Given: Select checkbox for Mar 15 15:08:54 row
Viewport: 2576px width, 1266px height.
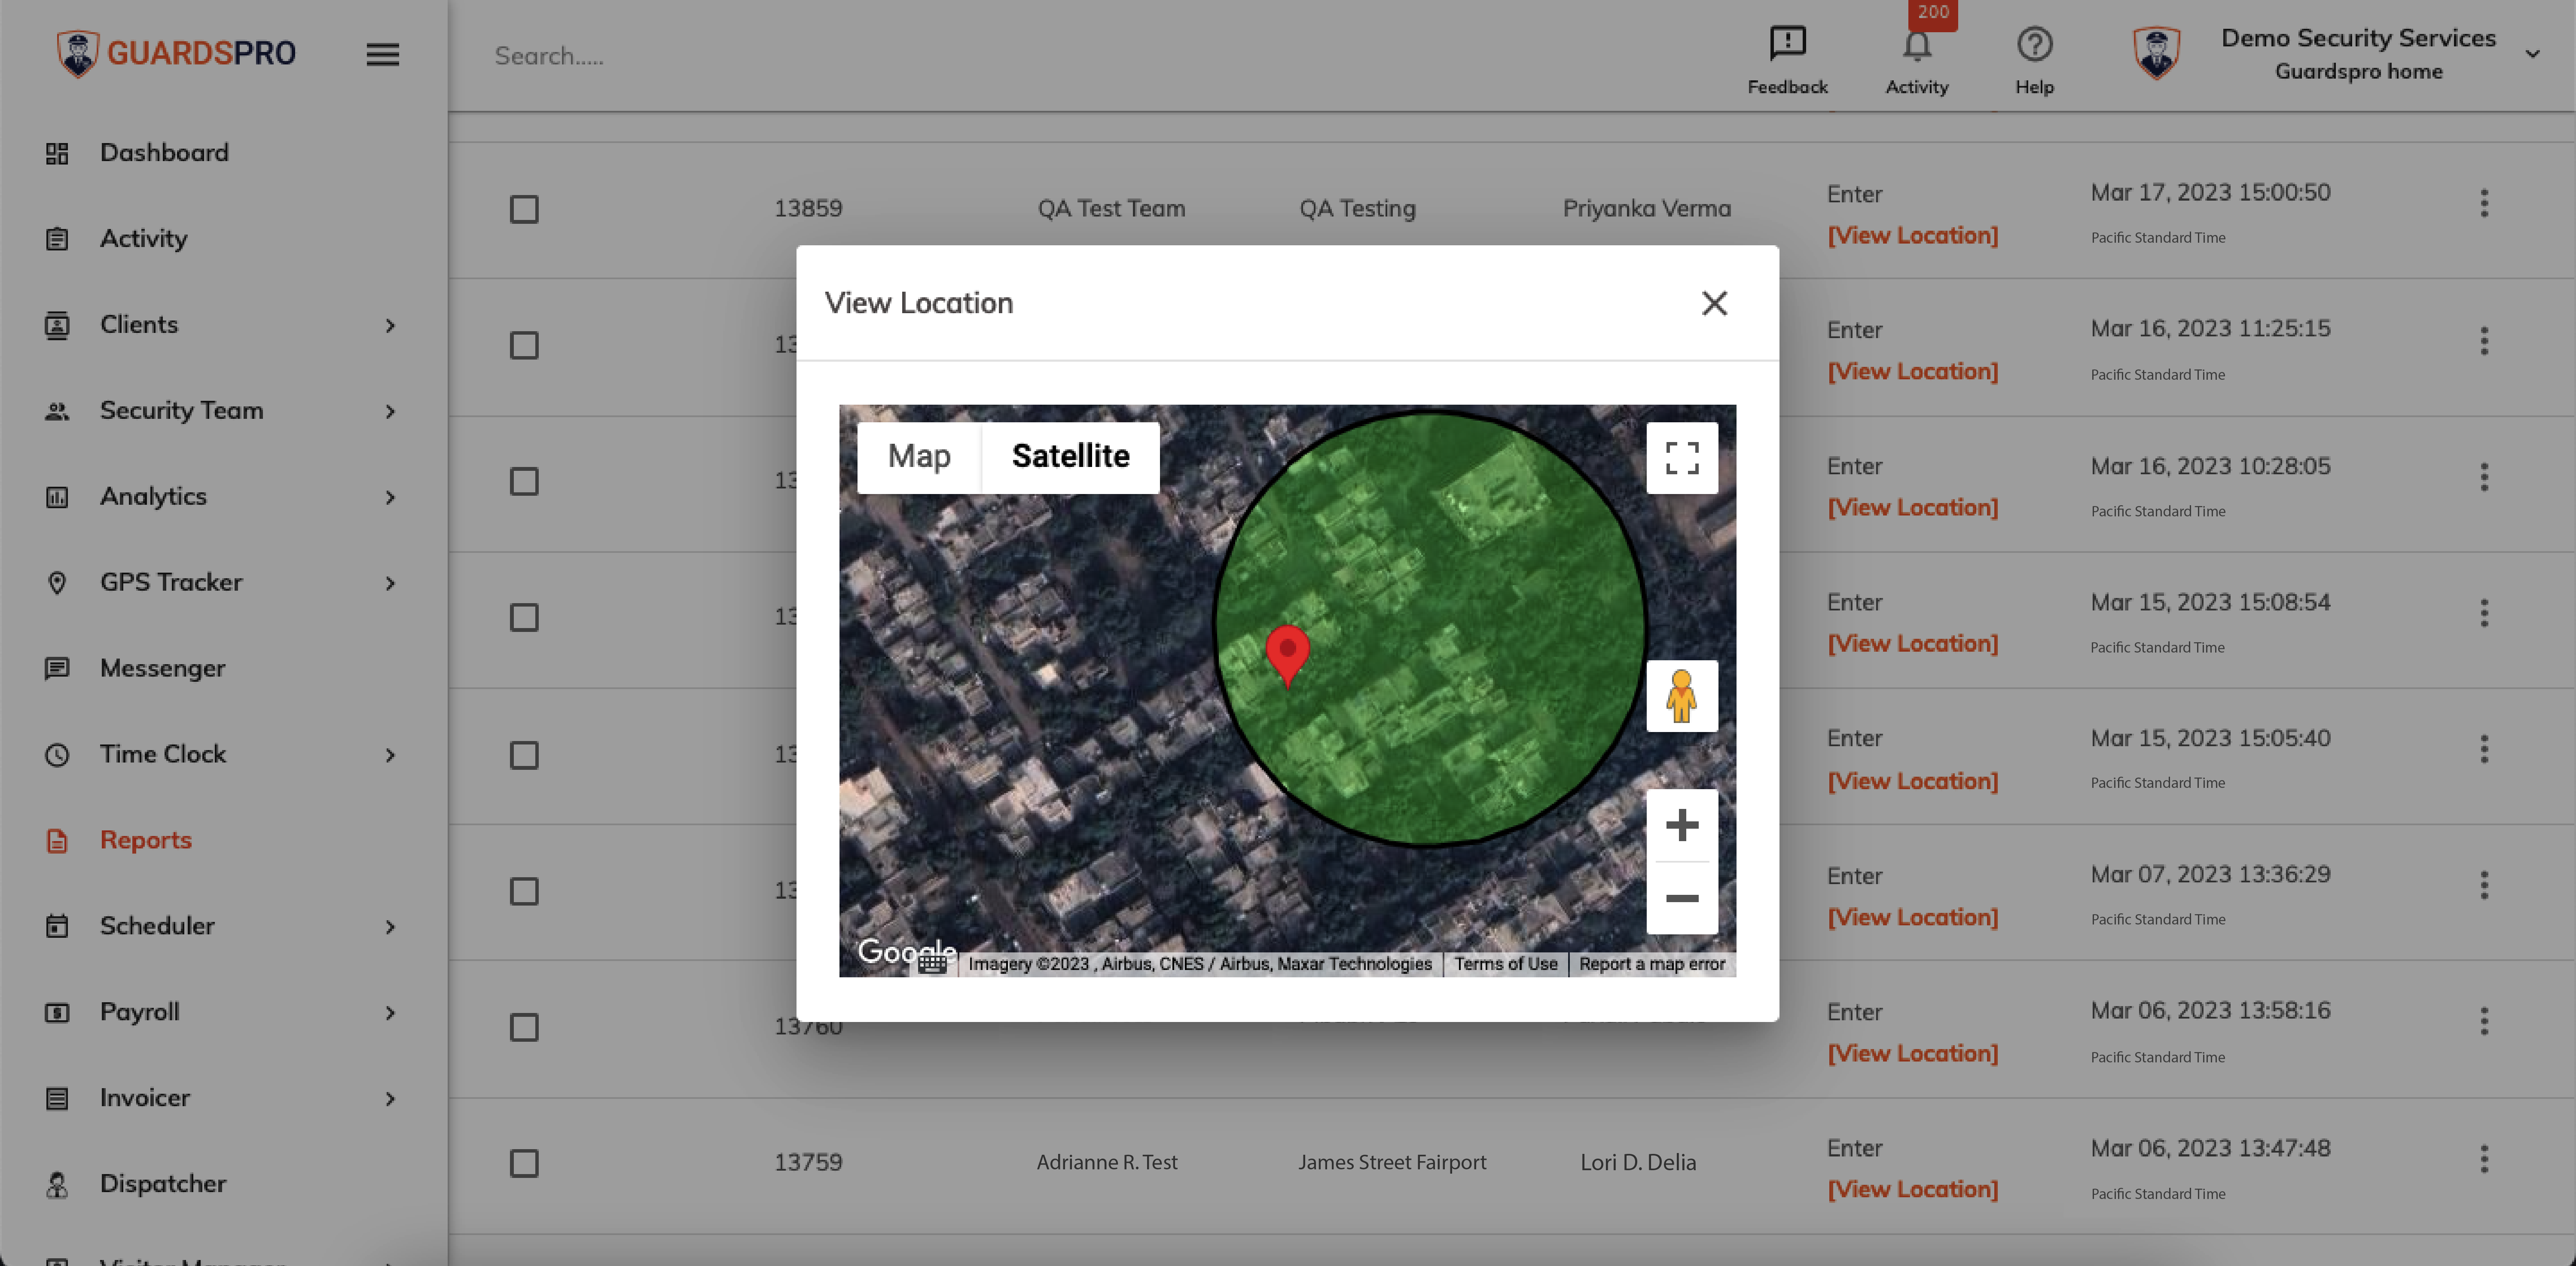Looking at the screenshot, I should pyautogui.click(x=524, y=617).
